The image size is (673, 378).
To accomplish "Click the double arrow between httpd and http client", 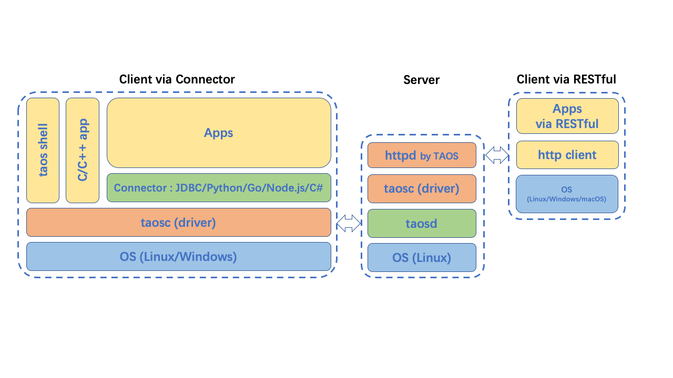I will click(x=497, y=155).
